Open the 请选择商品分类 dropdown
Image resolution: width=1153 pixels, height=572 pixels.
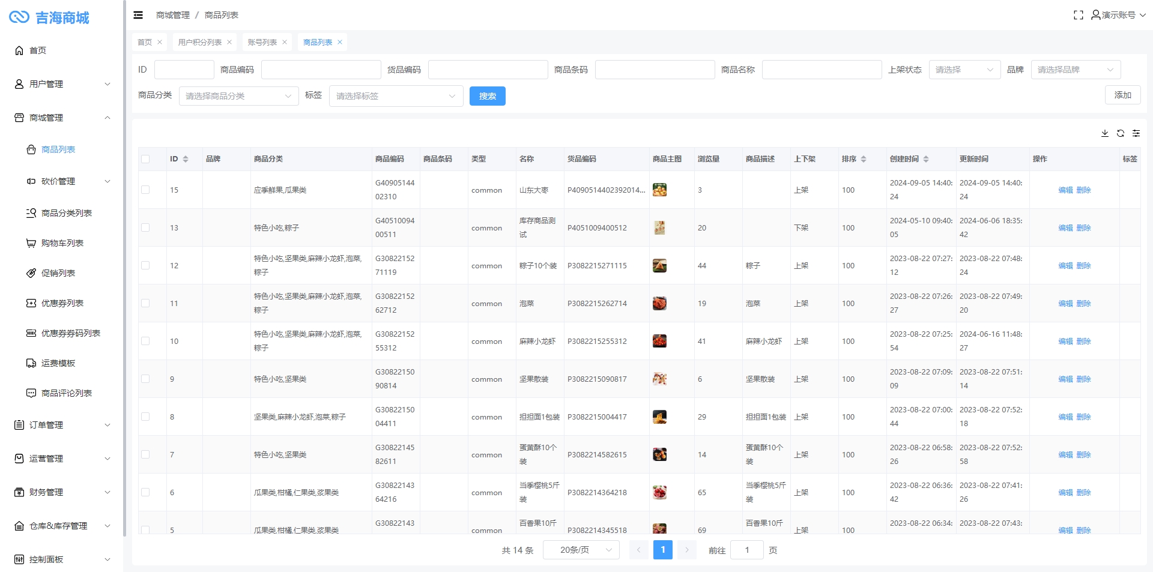point(238,96)
